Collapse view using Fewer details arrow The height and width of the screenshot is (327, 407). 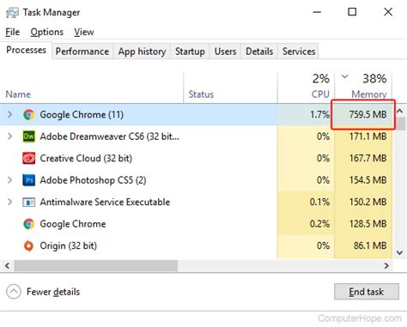[14, 292]
